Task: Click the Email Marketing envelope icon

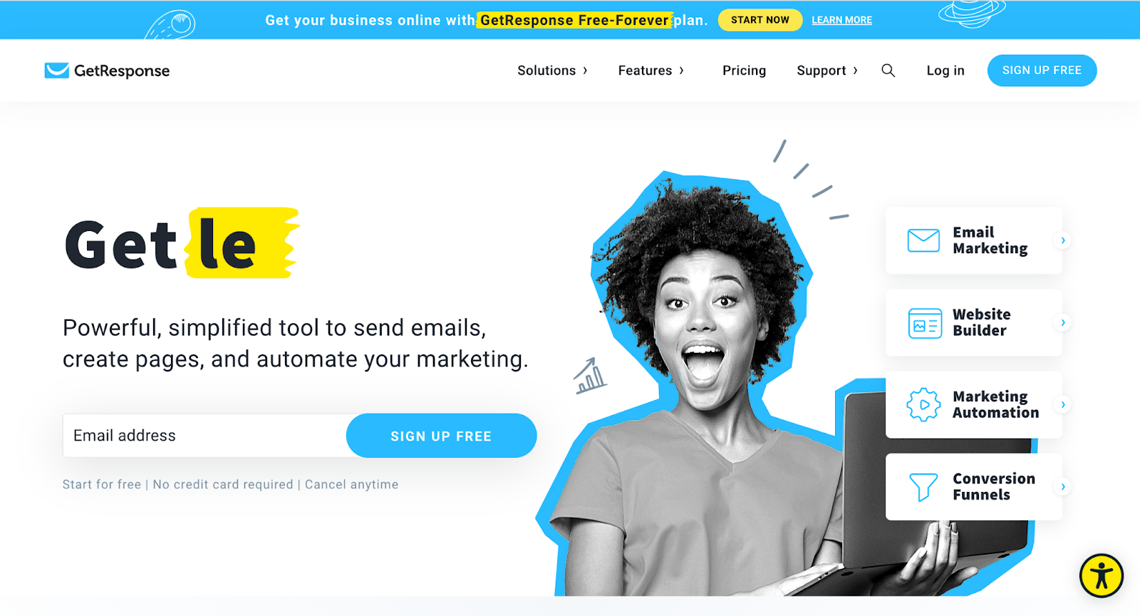Action: tap(923, 240)
